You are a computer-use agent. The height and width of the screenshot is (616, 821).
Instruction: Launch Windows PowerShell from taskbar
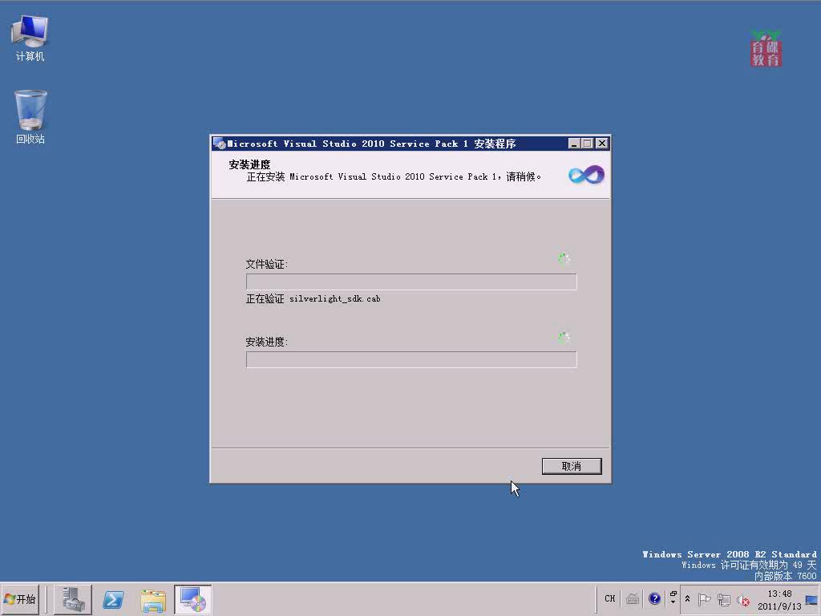113,599
